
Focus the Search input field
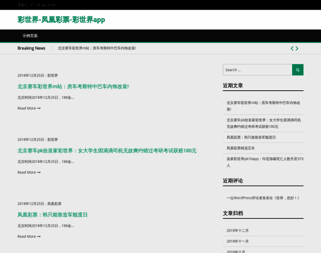click(x=257, y=70)
